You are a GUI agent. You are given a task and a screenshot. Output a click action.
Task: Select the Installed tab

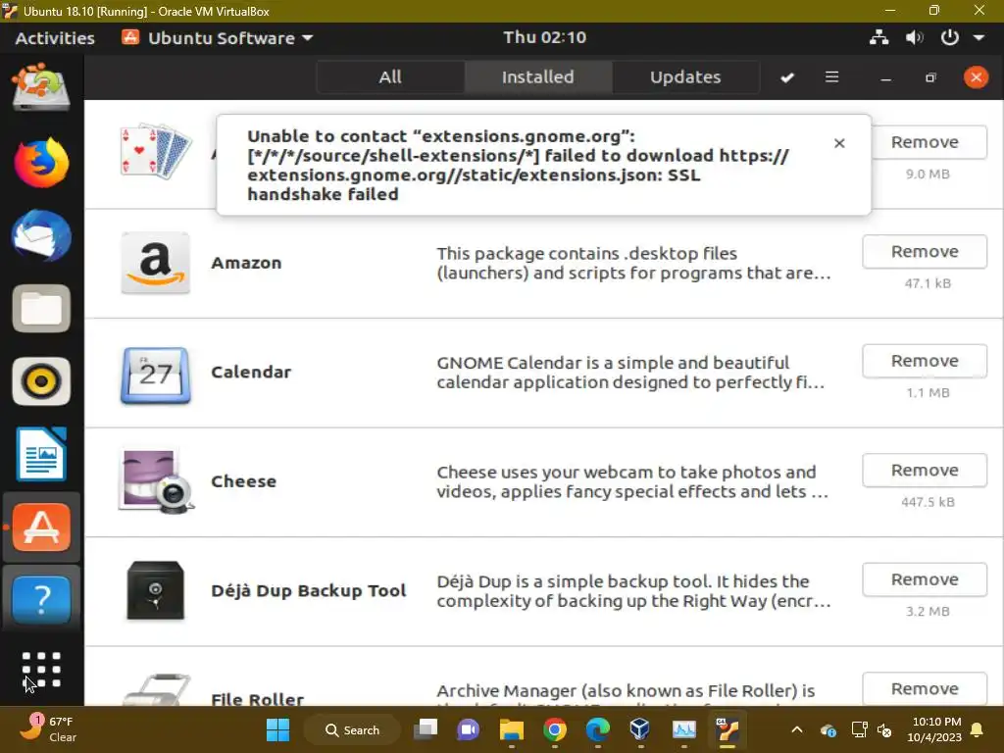[x=538, y=77]
